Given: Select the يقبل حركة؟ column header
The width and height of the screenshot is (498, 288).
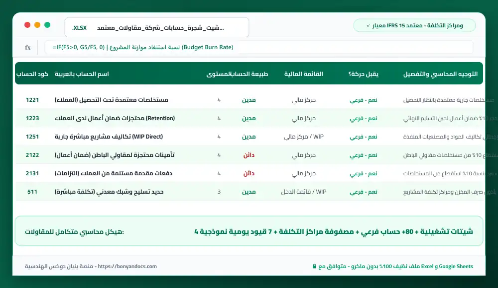Looking at the screenshot, I should (364, 74).
